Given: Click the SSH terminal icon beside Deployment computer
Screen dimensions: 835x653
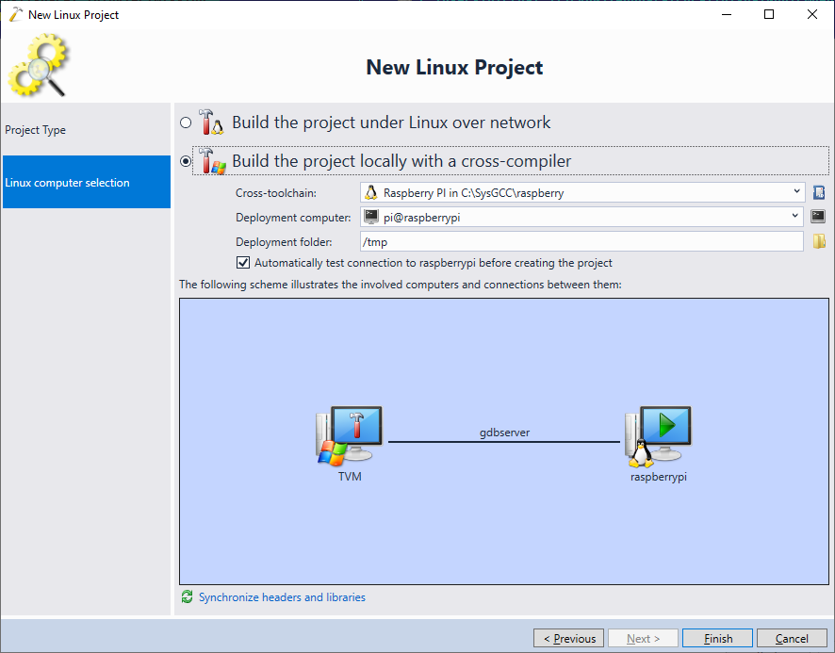Looking at the screenshot, I should [818, 216].
